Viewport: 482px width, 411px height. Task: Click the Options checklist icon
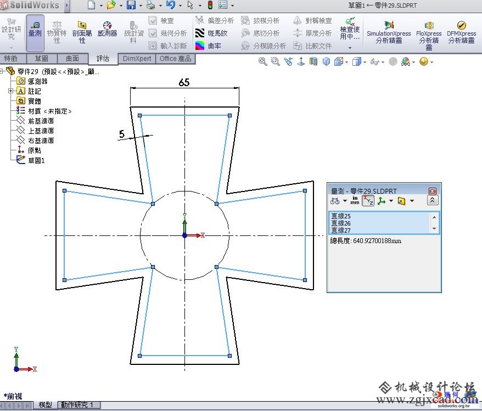222,5
